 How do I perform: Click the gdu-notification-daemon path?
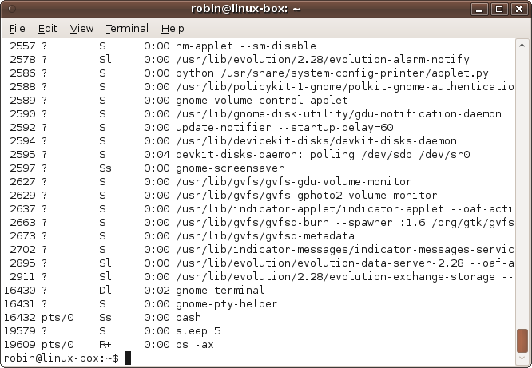click(x=339, y=113)
